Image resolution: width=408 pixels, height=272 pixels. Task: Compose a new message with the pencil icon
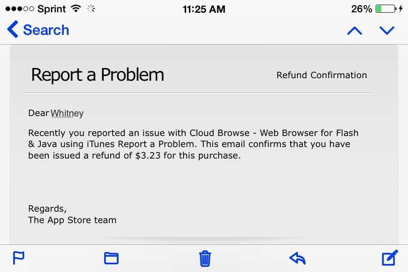390,258
